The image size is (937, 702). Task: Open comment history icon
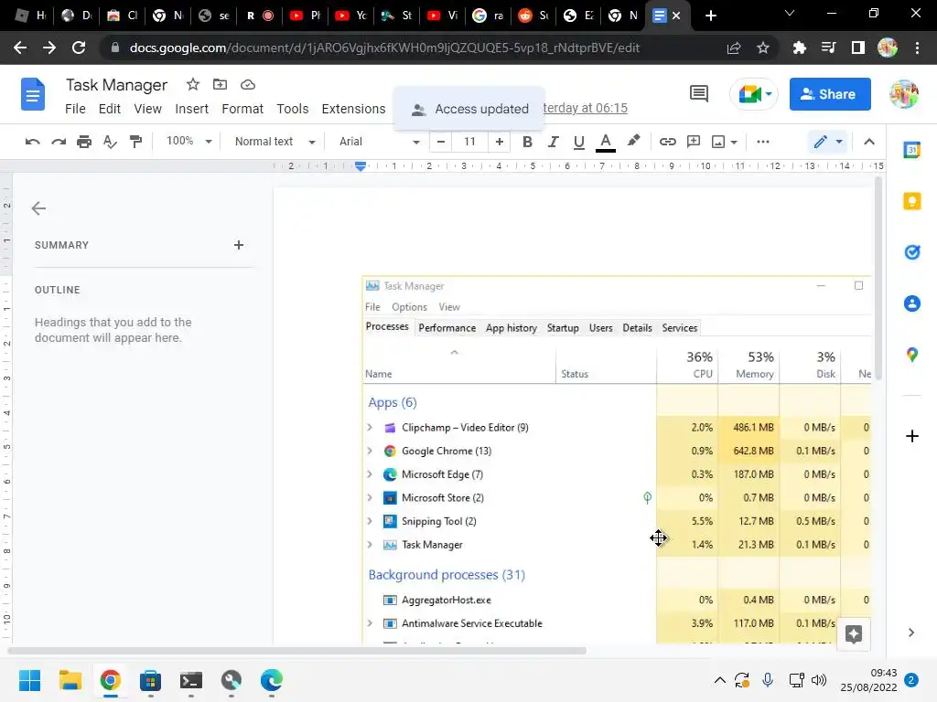click(698, 94)
